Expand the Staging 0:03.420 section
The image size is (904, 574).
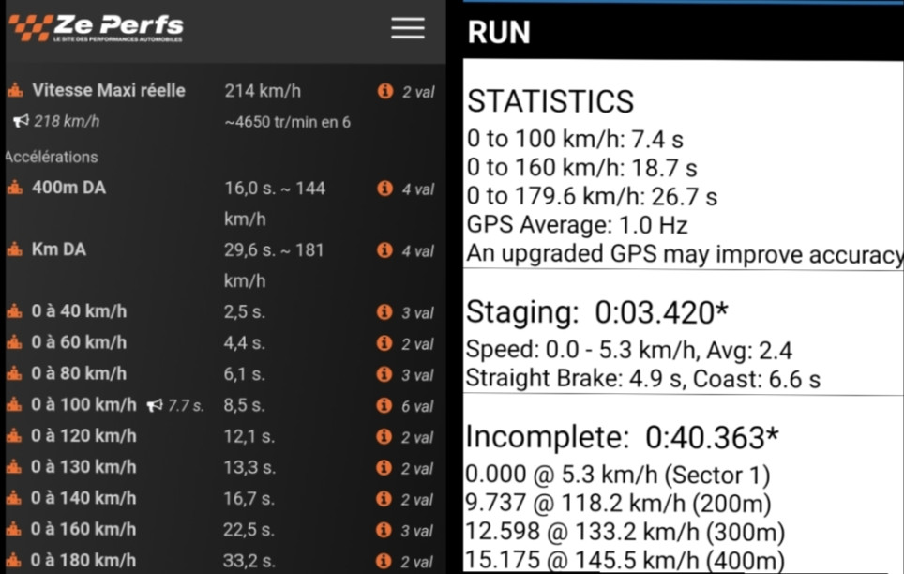596,311
